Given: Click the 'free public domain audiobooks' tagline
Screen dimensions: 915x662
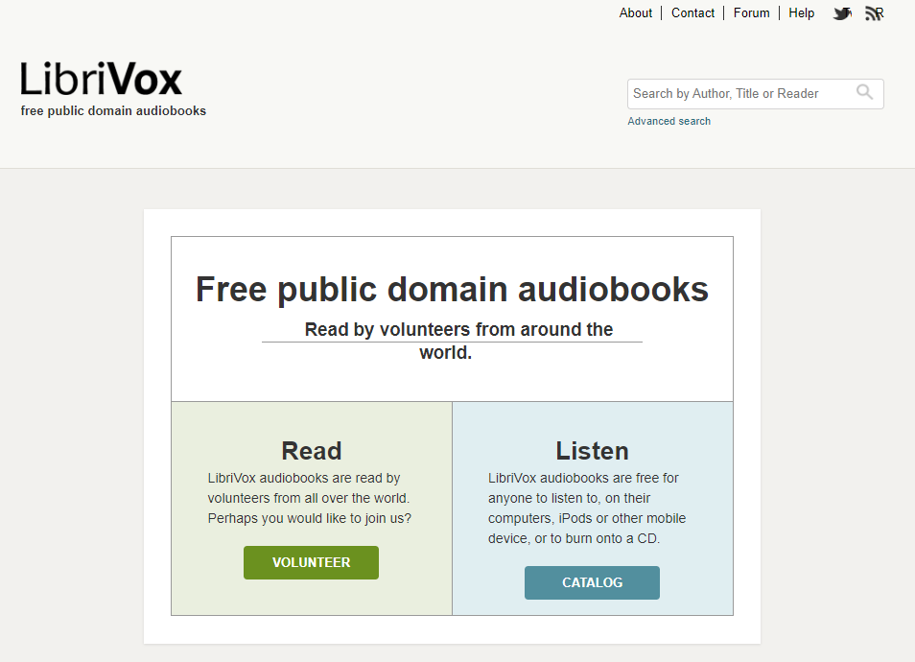Looking at the screenshot, I should [x=113, y=111].
